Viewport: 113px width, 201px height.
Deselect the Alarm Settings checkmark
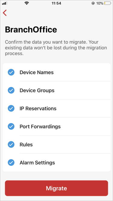point(11,163)
